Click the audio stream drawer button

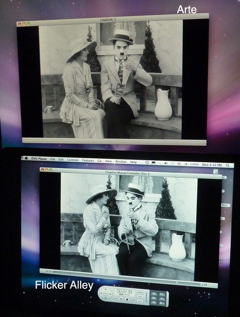point(162,299)
